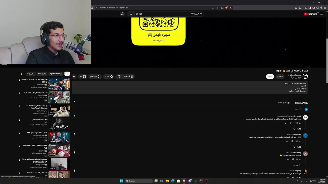The width and height of the screenshot is (328, 184).
Task: Open options menu for the 1:04:50 video
Action: 19,133
